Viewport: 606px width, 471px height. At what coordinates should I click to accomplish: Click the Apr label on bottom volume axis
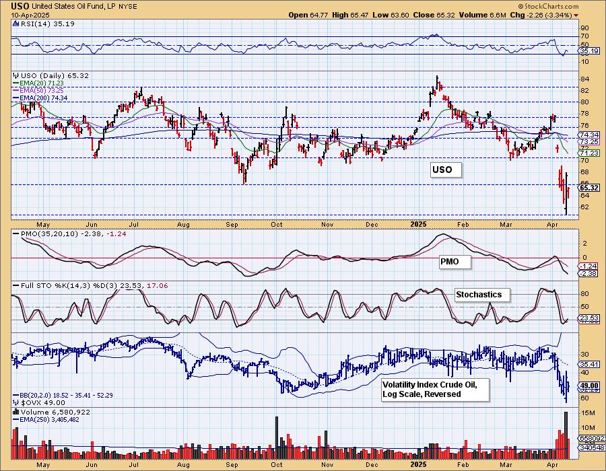[x=553, y=464]
